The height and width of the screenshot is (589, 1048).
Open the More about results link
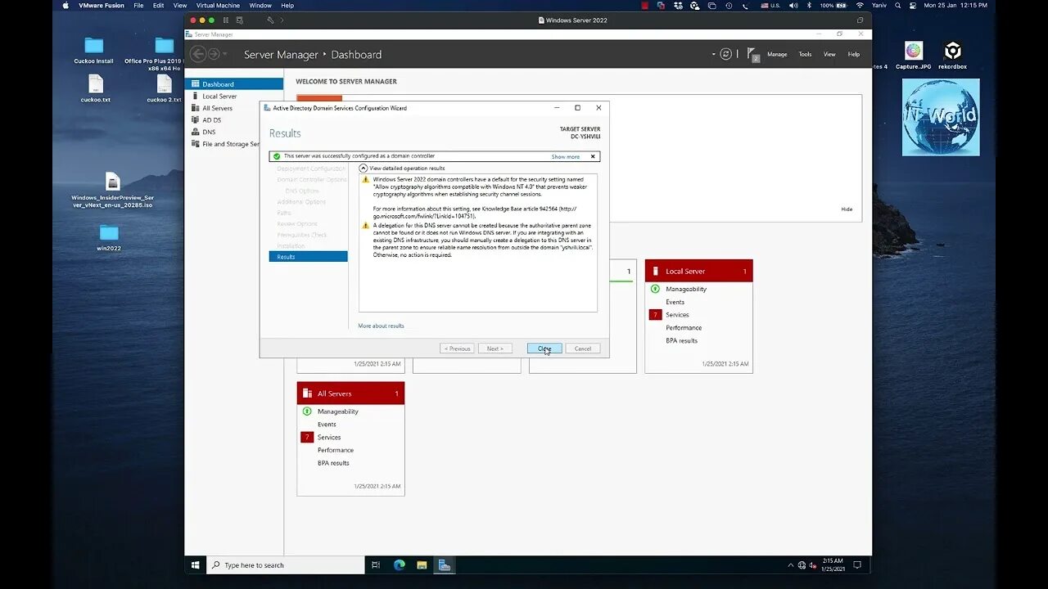pos(381,326)
